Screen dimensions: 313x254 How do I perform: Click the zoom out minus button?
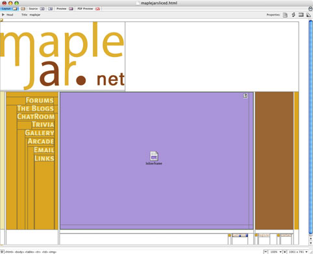tap(266, 252)
